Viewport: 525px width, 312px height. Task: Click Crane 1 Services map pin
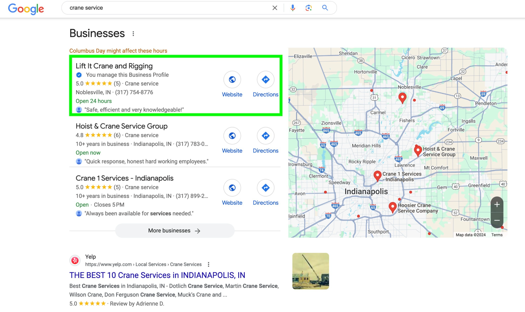[x=377, y=176]
